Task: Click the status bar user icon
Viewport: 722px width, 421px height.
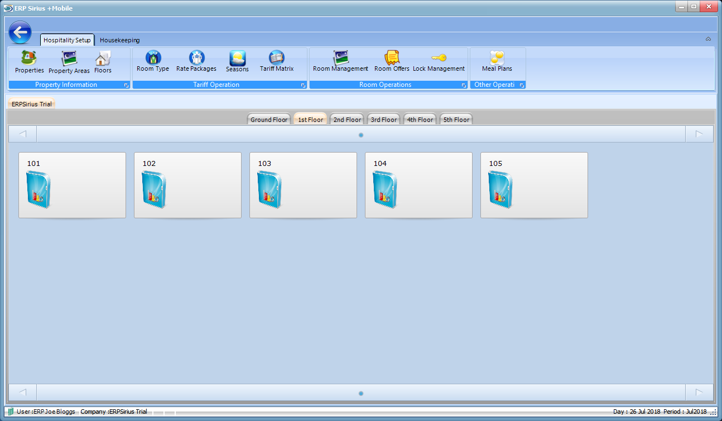Action: tap(11, 412)
